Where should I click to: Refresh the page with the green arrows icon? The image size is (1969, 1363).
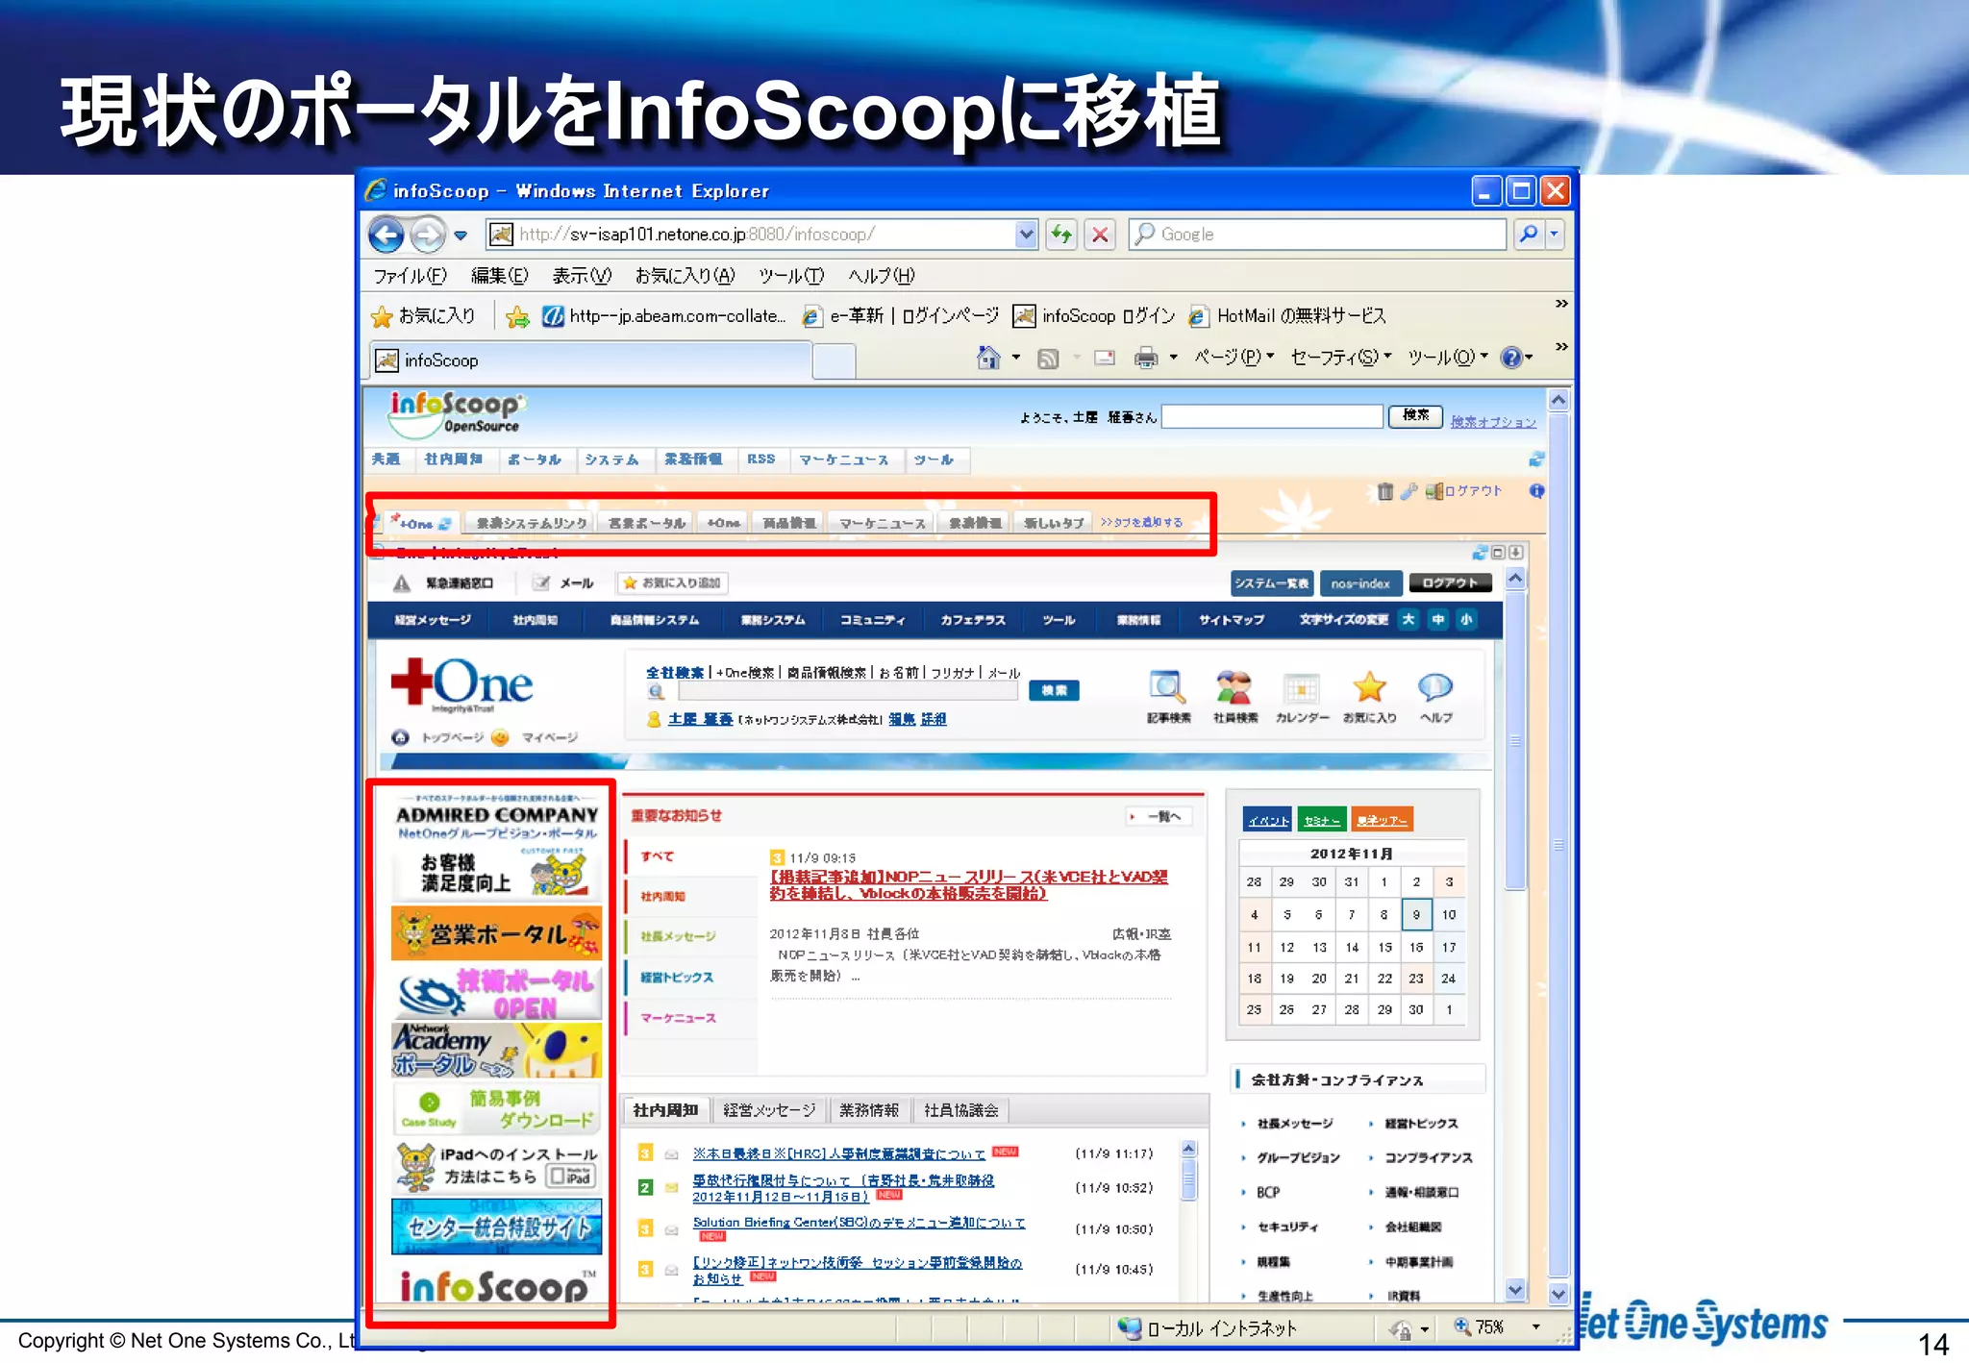[1061, 234]
